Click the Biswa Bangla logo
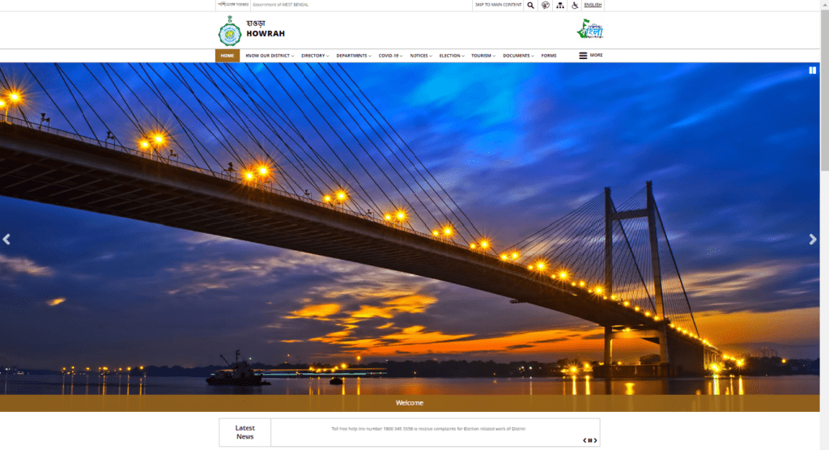 pyautogui.click(x=590, y=29)
